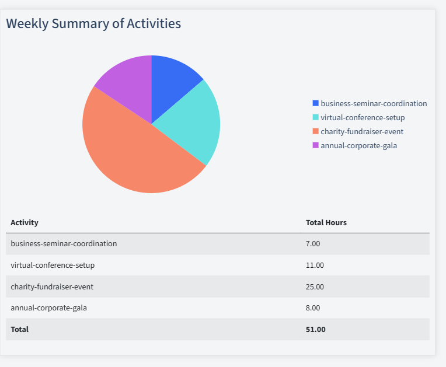Click the Activity column header
446x367 pixels.
tap(24, 222)
